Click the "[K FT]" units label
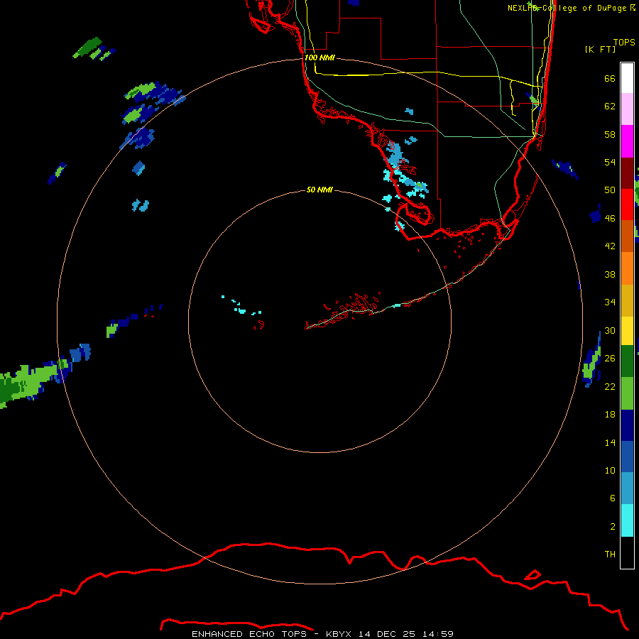Screen dimensions: 639x639 pos(600,49)
